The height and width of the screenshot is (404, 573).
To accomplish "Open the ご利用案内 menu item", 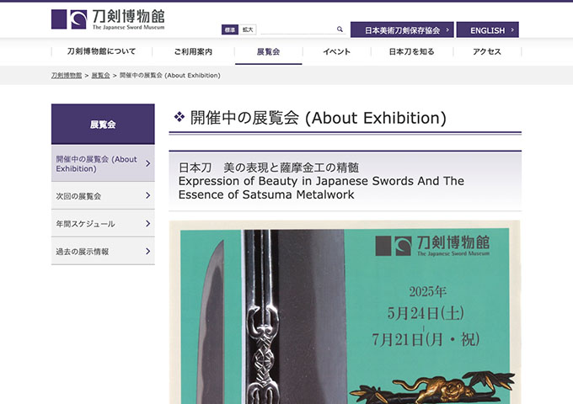I will [x=193, y=52].
